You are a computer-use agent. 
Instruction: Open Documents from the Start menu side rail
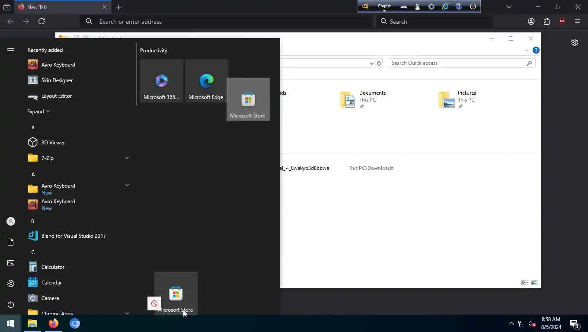tap(11, 242)
